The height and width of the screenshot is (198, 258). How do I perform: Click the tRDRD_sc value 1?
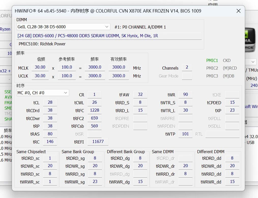pyautogui.click(x=50, y=159)
